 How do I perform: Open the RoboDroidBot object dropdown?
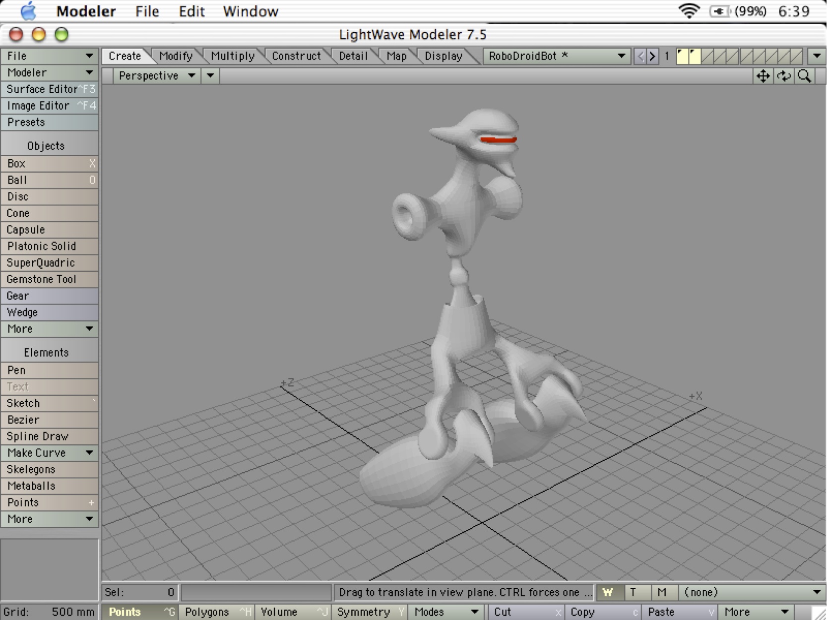[556, 56]
